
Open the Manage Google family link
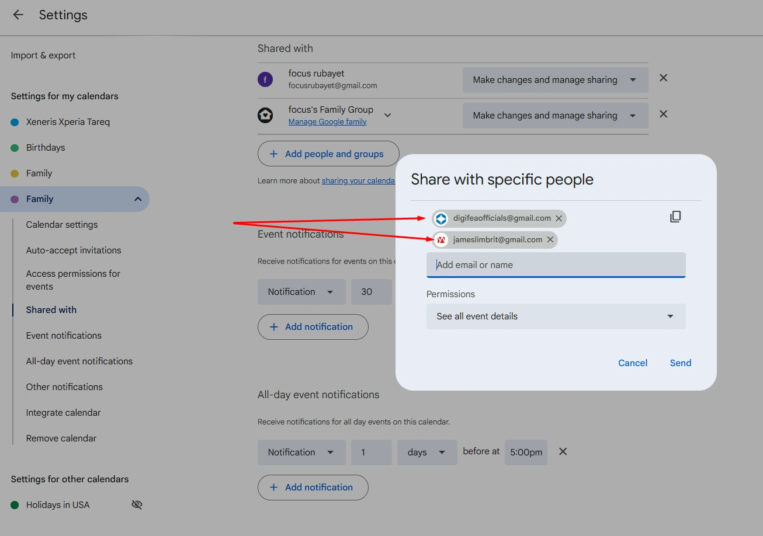pos(327,122)
